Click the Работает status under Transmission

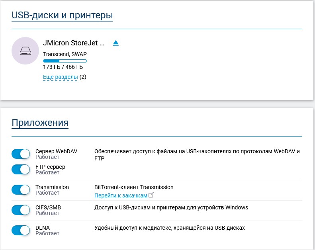(x=47, y=193)
